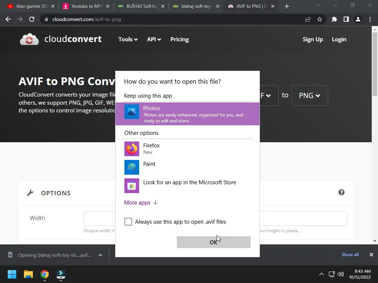Open a new tab with plus button
This screenshot has width=378, height=283.
coord(286,6)
